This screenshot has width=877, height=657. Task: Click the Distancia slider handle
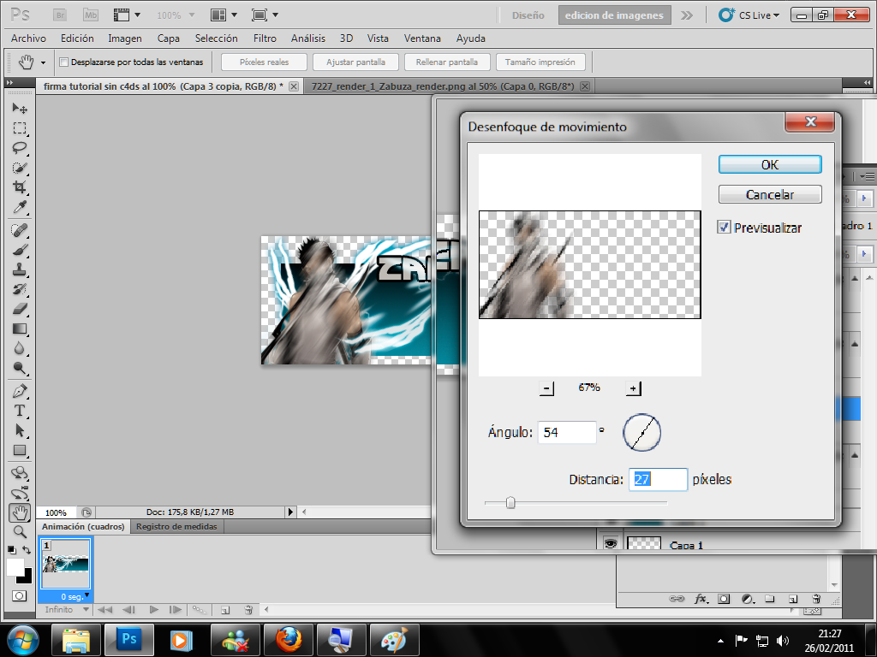510,503
